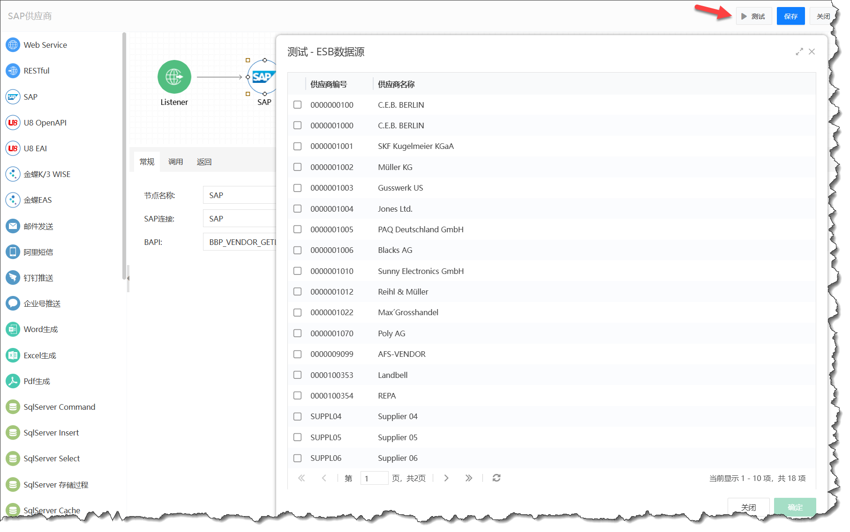Image resolution: width=850 pixels, height=532 pixels.
Task: Click the Listener node on canvas
Action: point(174,77)
